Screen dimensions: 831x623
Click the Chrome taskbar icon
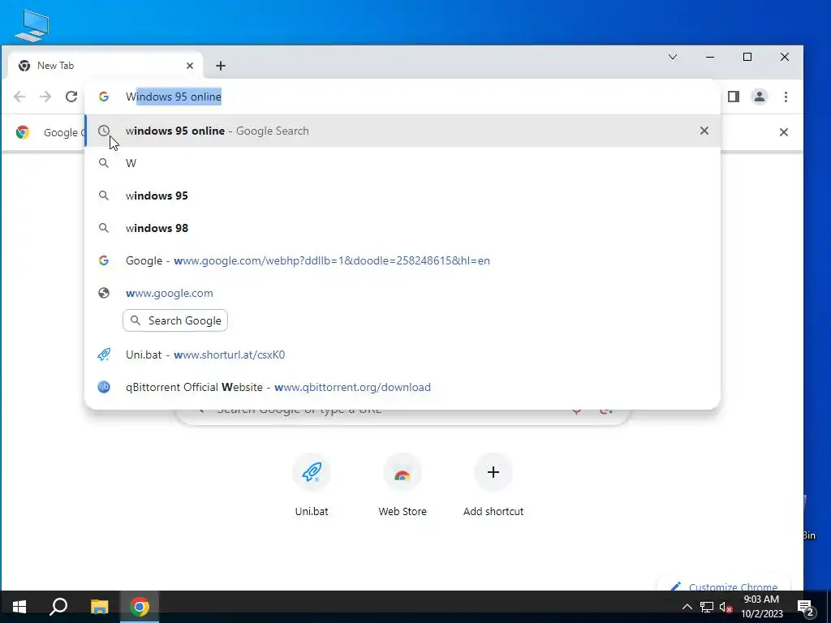coord(140,607)
